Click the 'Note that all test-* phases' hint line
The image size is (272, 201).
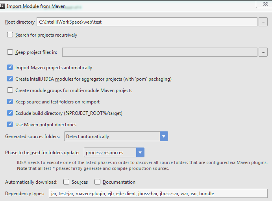pyautogui.click(x=93, y=168)
